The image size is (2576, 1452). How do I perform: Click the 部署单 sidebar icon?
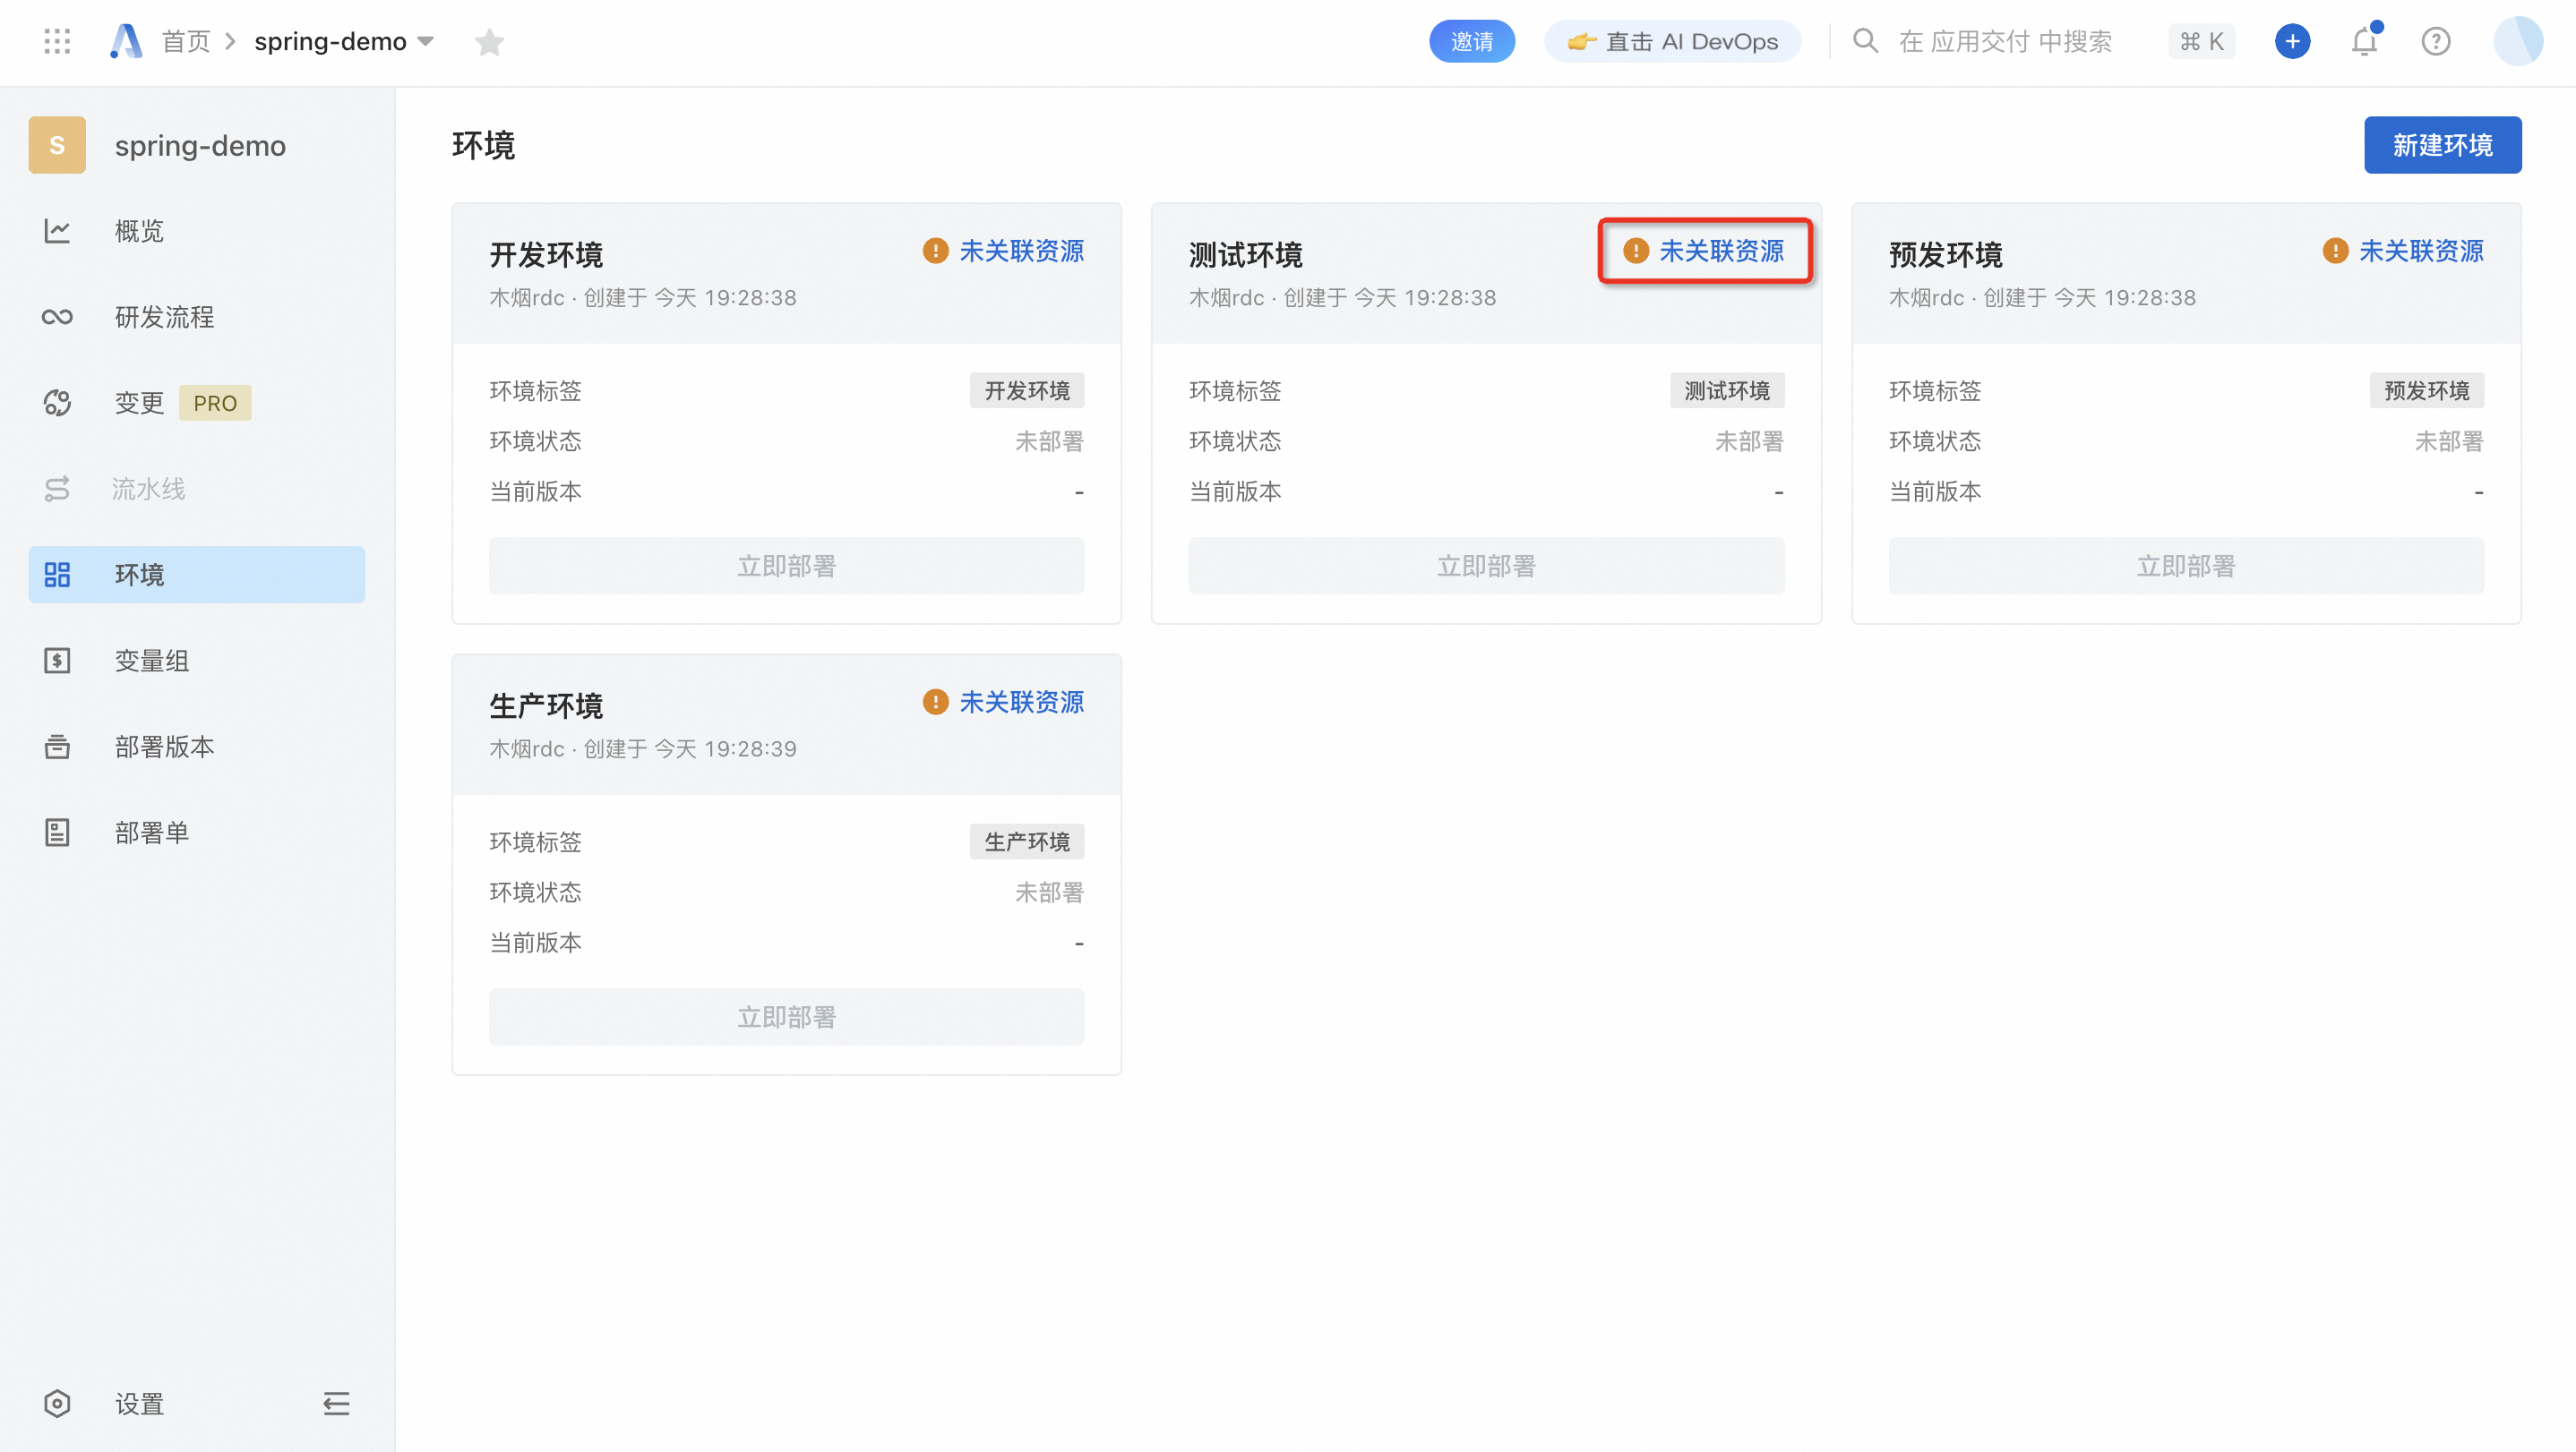57,833
